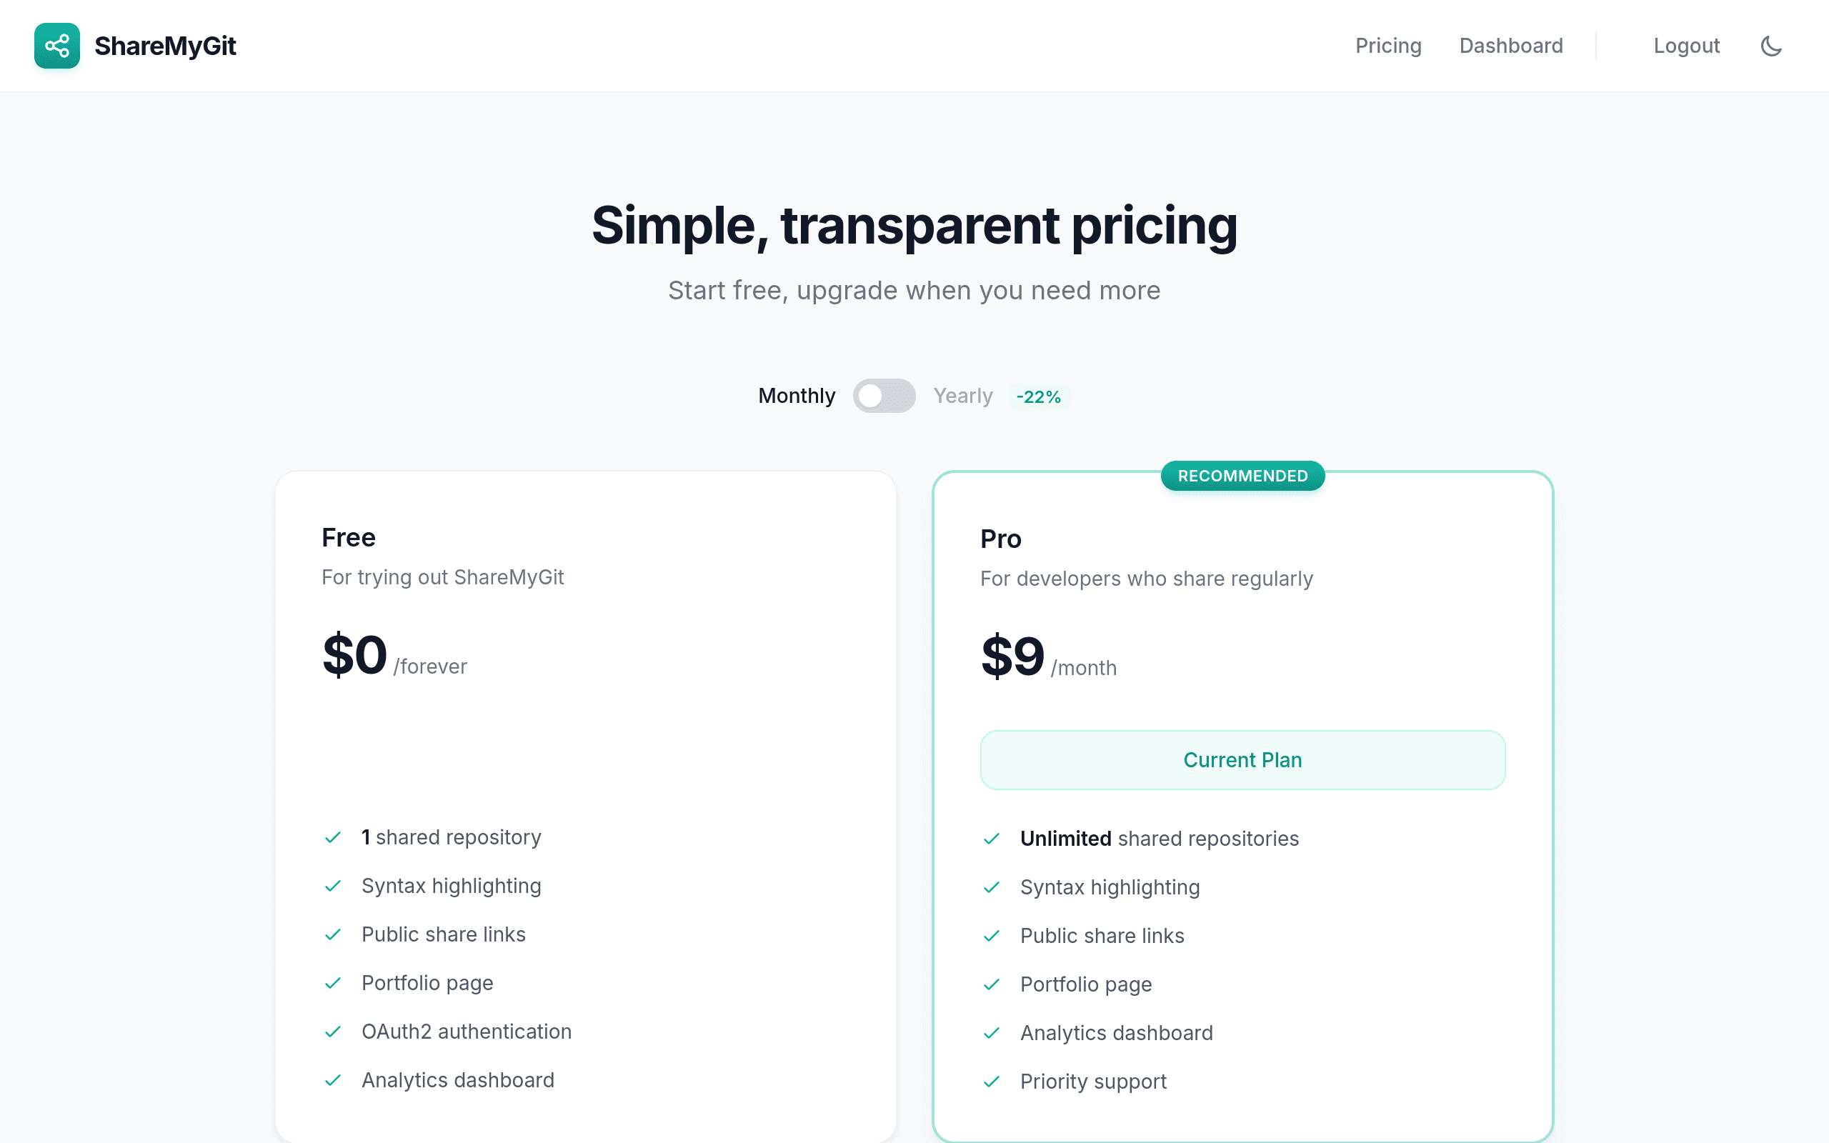Select the Monthly billing label
The image size is (1829, 1143).
tap(797, 396)
